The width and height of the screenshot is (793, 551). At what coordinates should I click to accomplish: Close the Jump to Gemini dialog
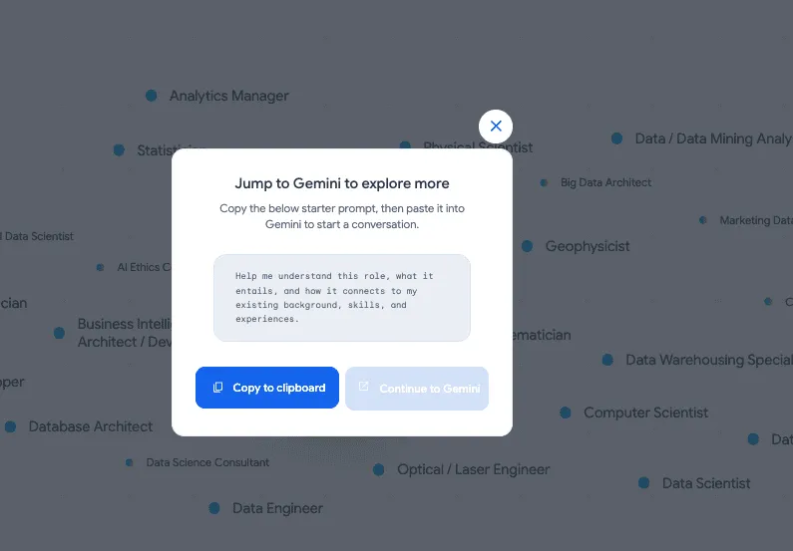pos(496,127)
